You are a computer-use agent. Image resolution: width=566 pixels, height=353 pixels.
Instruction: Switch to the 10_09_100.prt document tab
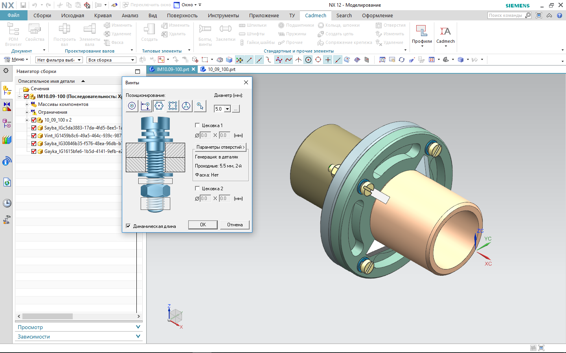(x=221, y=69)
